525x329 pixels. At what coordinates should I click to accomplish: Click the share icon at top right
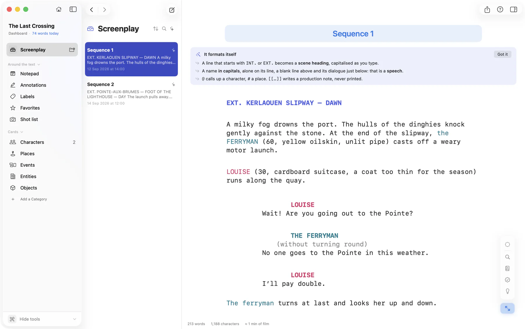[487, 10]
